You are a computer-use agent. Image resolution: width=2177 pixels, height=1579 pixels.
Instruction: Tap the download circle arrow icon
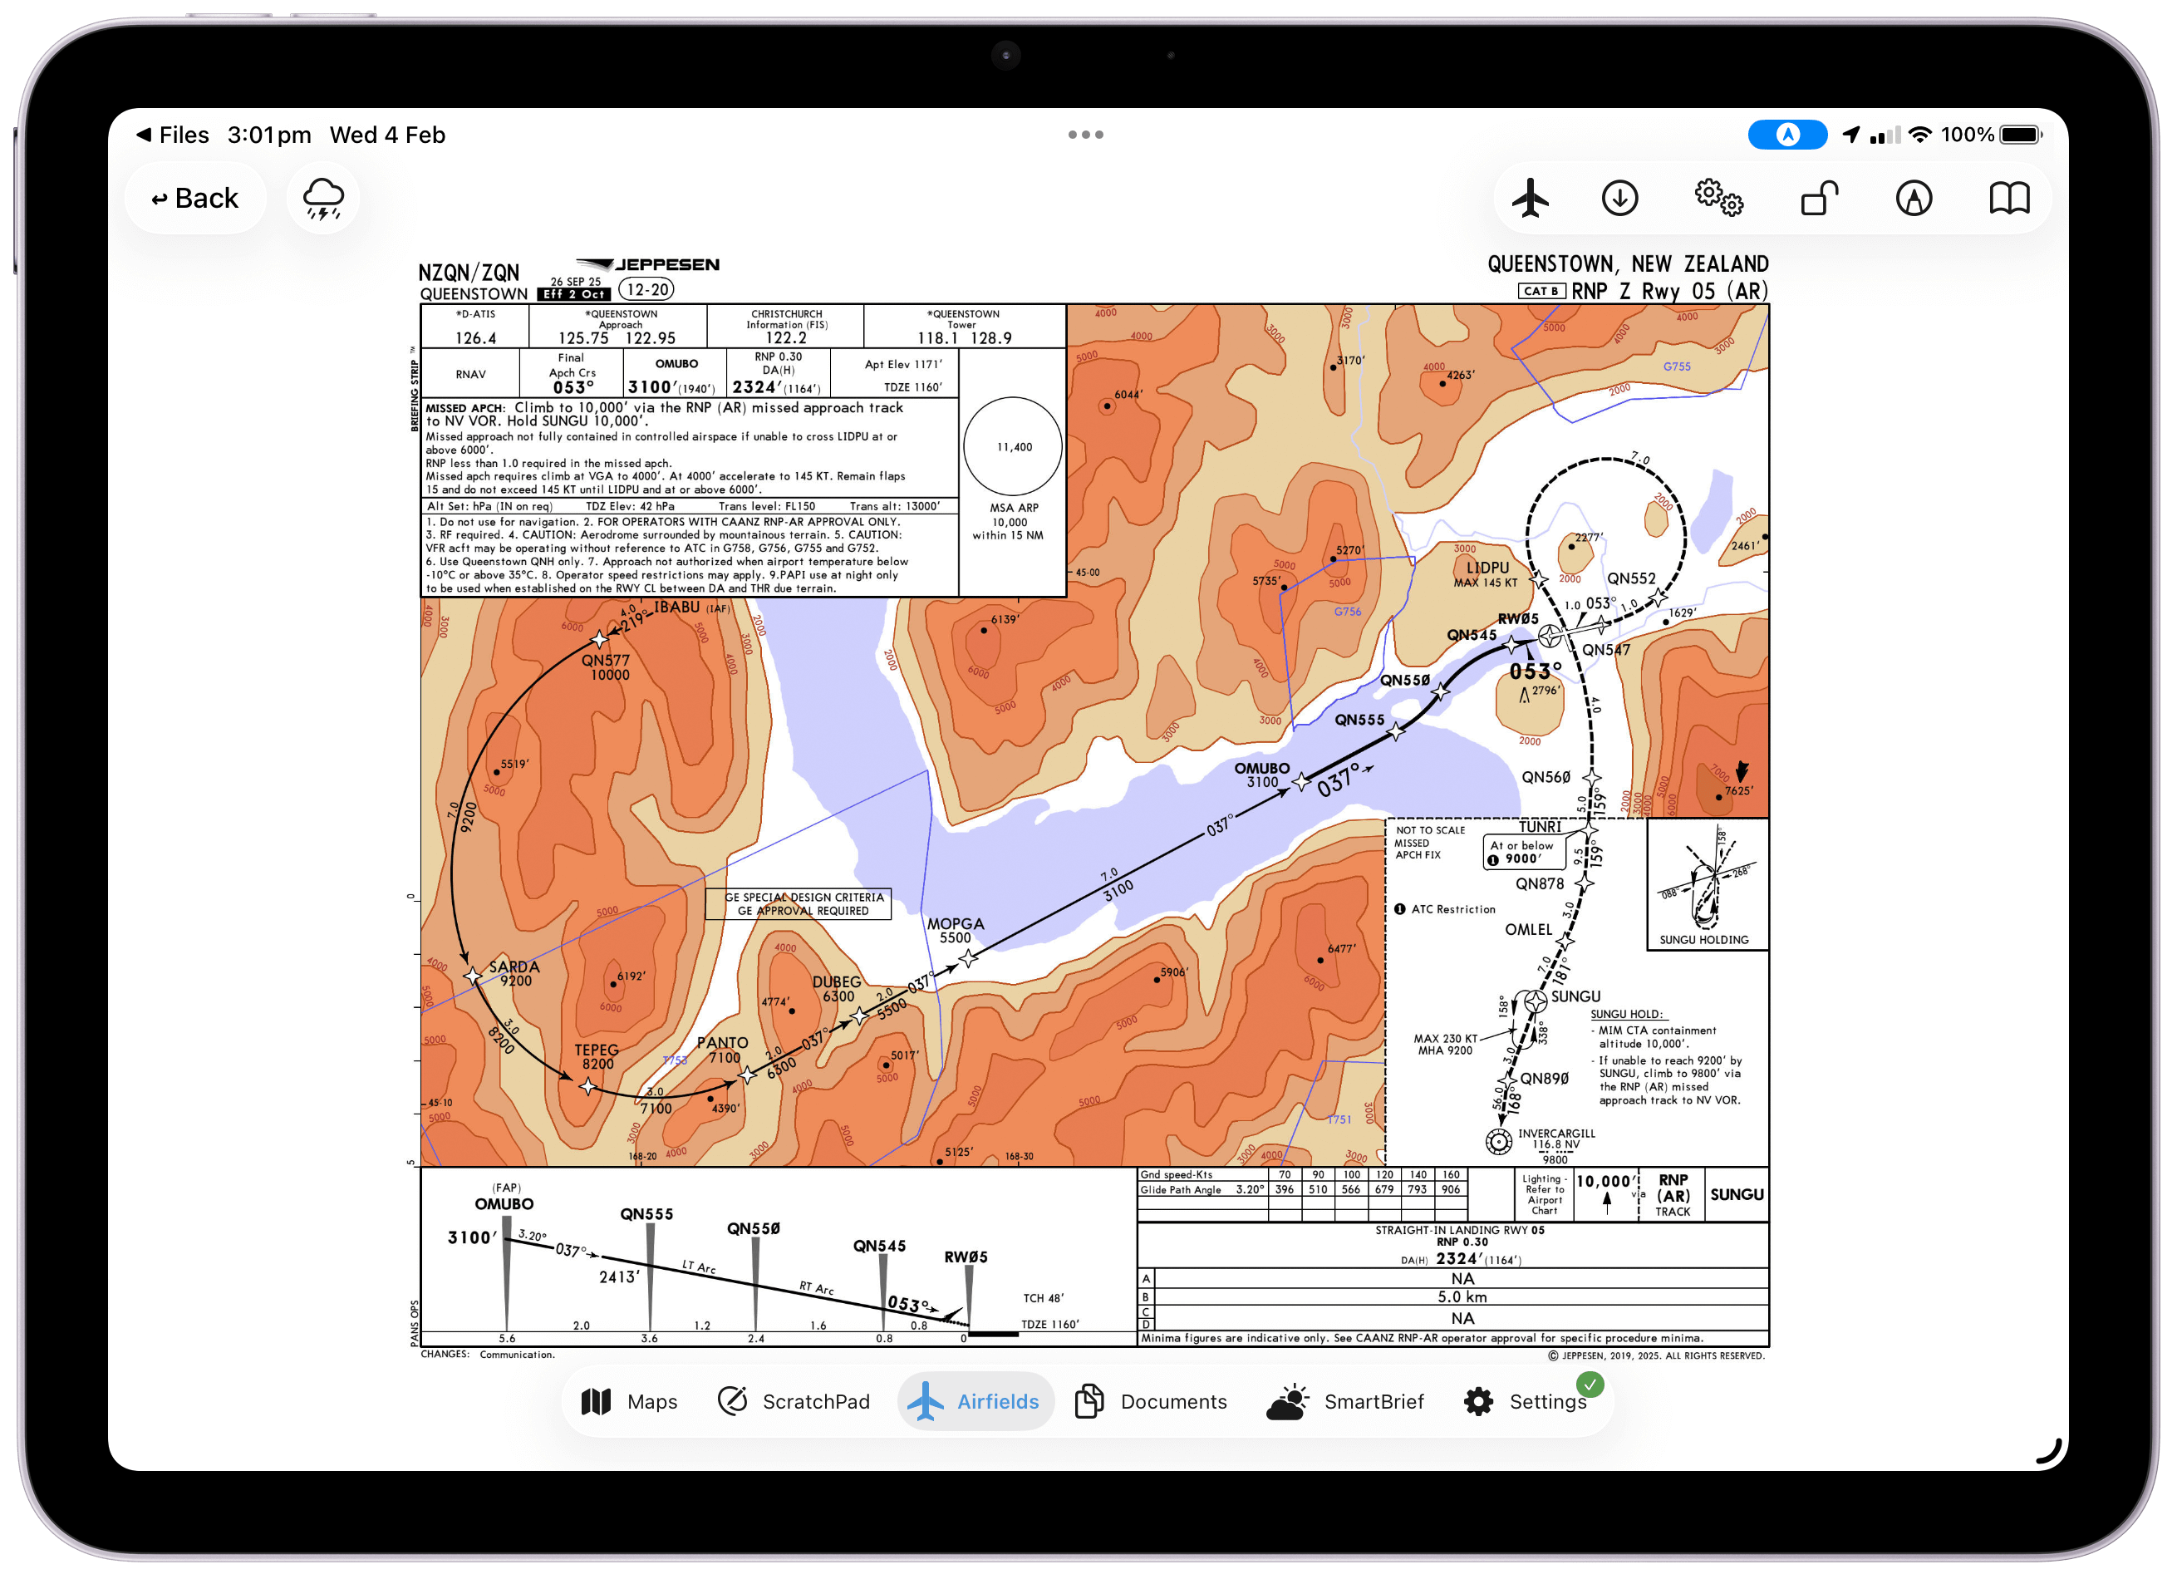pos(1619,199)
